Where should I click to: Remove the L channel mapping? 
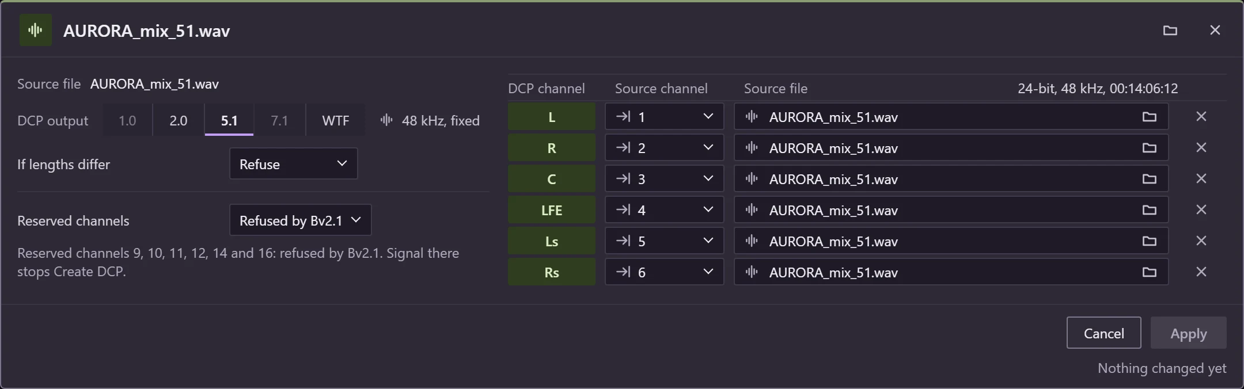pos(1201,116)
